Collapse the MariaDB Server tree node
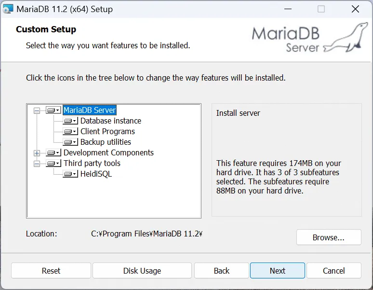Viewport: 373px width, 290px height. (x=37, y=110)
